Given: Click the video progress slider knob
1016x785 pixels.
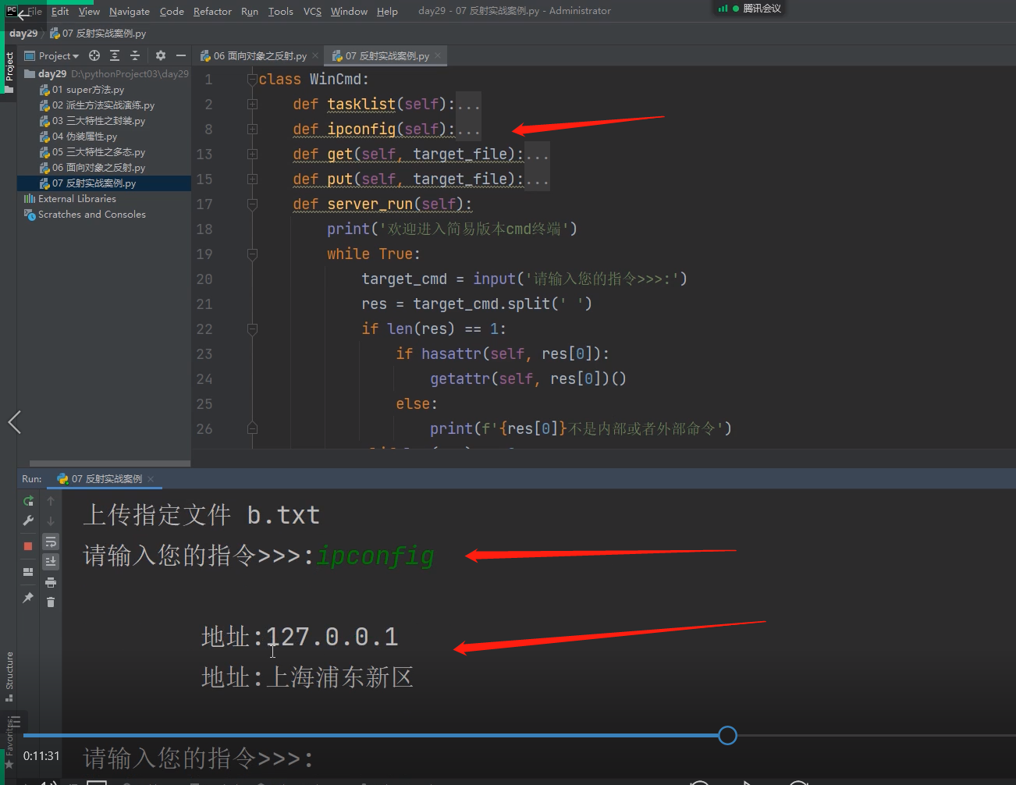Looking at the screenshot, I should click(x=727, y=735).
